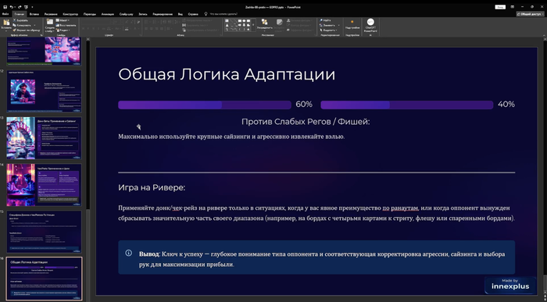Click the Cut (Вырезать) scissors icon
Image resolution: width=547 pixels, height=302 pixels.
(14, 20)
